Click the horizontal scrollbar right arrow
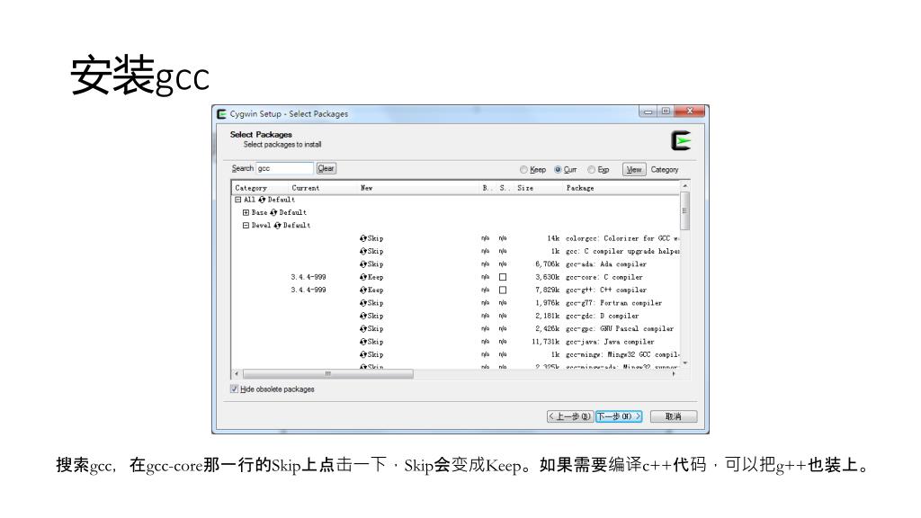The width and height of the screenshot is (921, 518). (674, 373)
